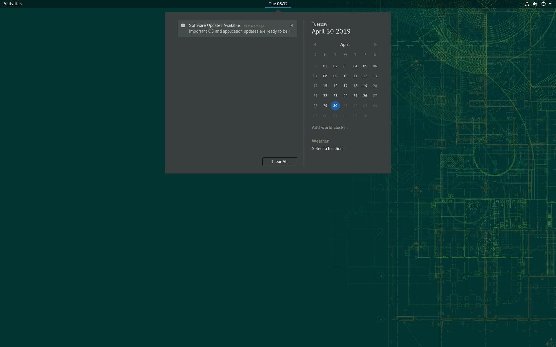Click the power icon in top bar
This screenshot has width=556, height=347.
pyautogui.click(x=544, y=4)
